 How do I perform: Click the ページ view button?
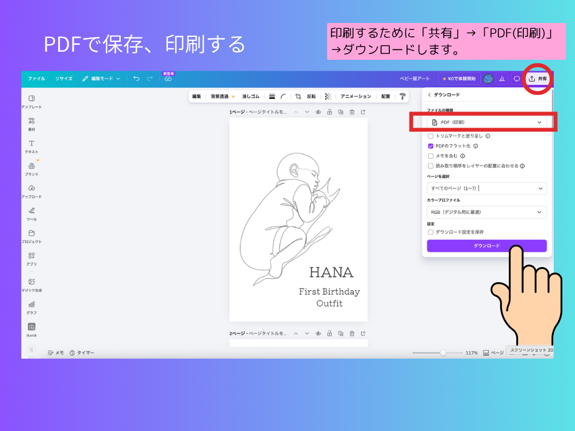pos(493,353)
